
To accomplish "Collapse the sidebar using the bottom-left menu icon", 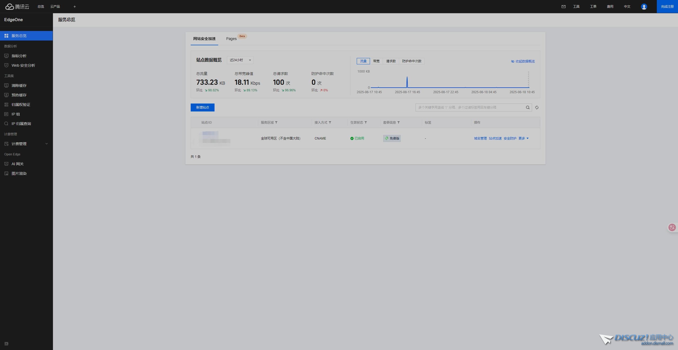I will [x=6, y=343].
